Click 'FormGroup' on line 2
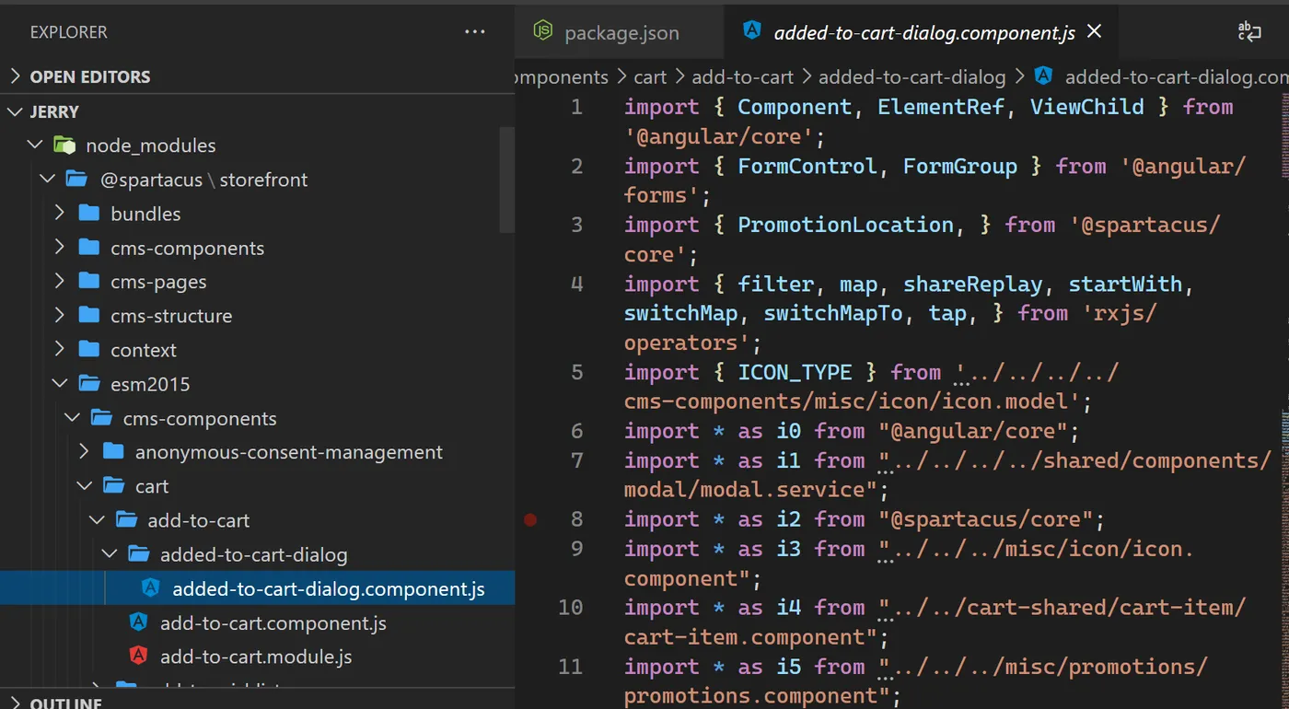The image size is (1289, 709). coord(959,166)
